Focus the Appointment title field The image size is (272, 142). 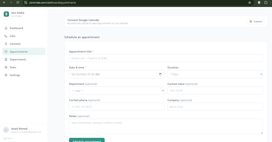point(166,58)
